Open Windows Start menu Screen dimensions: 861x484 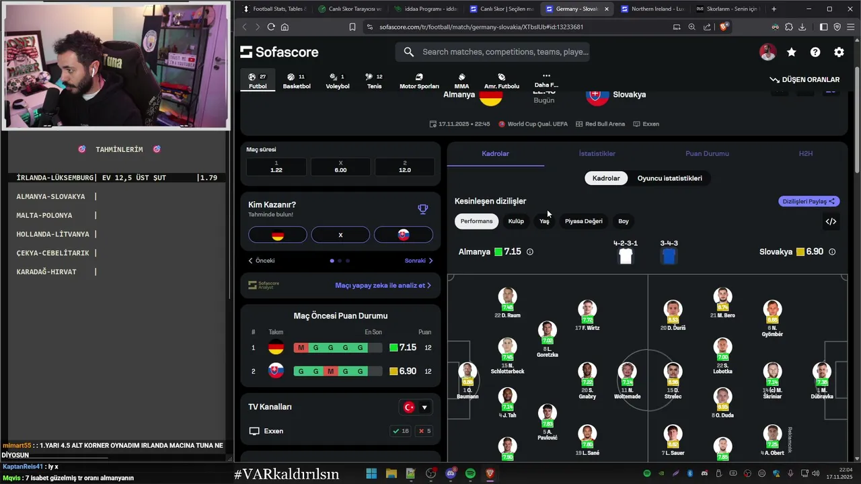tap(371, 474)
